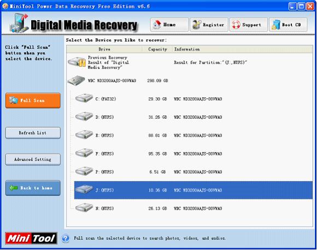Image resolution: width=317 pixels, height=250 pixels.
Task: Close the MiniTool Power Data Recovery window
Action: 310,6
